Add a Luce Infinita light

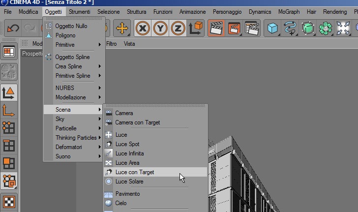(155, 153)
